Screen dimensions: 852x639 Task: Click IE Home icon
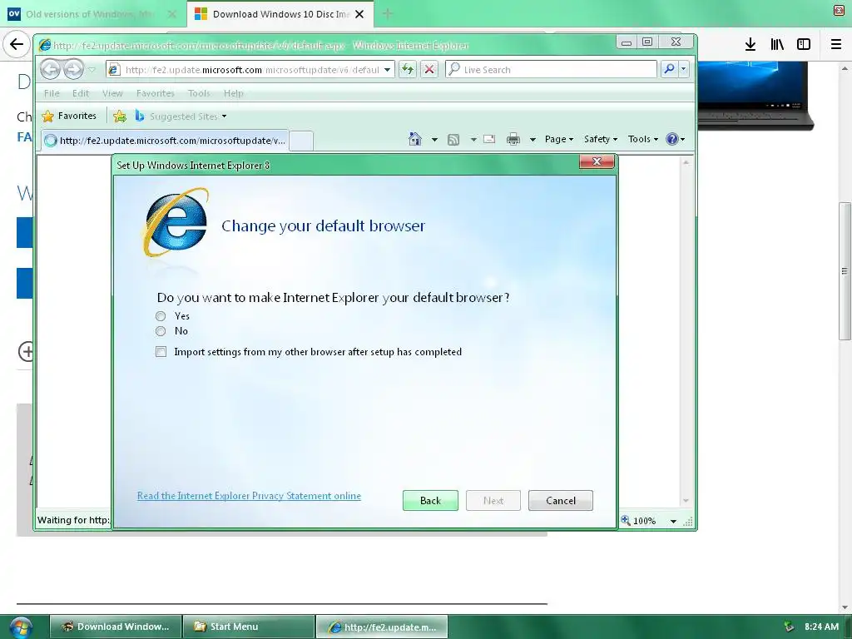point(415,139)
